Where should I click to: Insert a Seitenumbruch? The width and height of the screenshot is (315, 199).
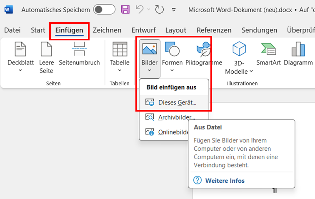79,54
